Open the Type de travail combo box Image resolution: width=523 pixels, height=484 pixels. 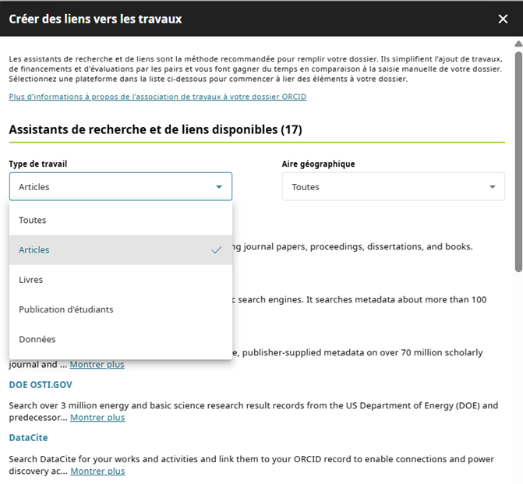[x=120, y=187]
